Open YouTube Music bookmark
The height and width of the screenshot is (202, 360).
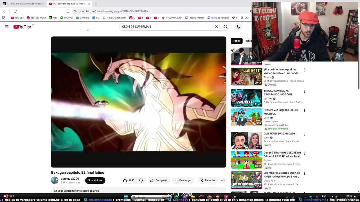coord(36,18)
